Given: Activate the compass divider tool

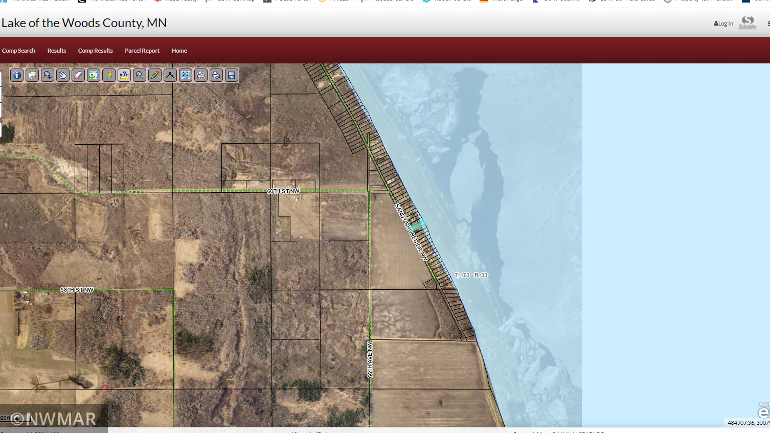Looking at the screenshot, I should pyautogui.click(x=170, y=76).
